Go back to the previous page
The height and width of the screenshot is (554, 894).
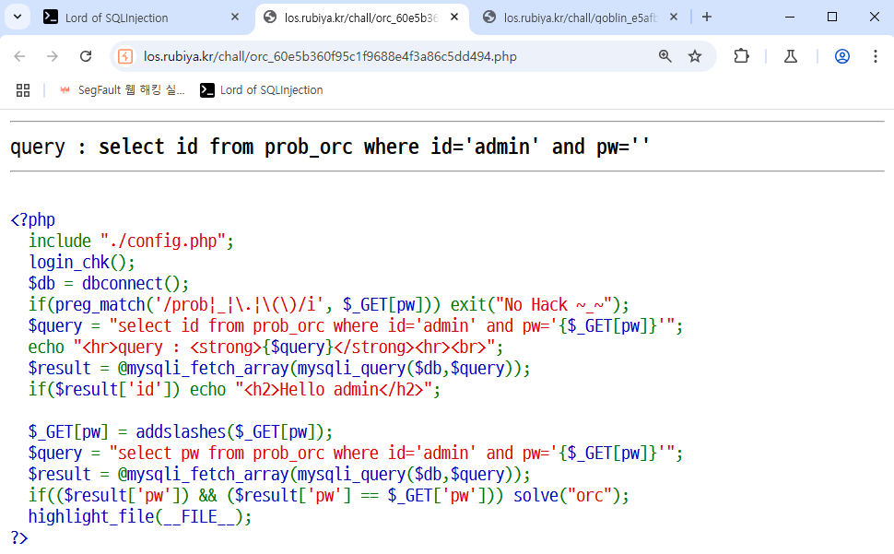20,56
